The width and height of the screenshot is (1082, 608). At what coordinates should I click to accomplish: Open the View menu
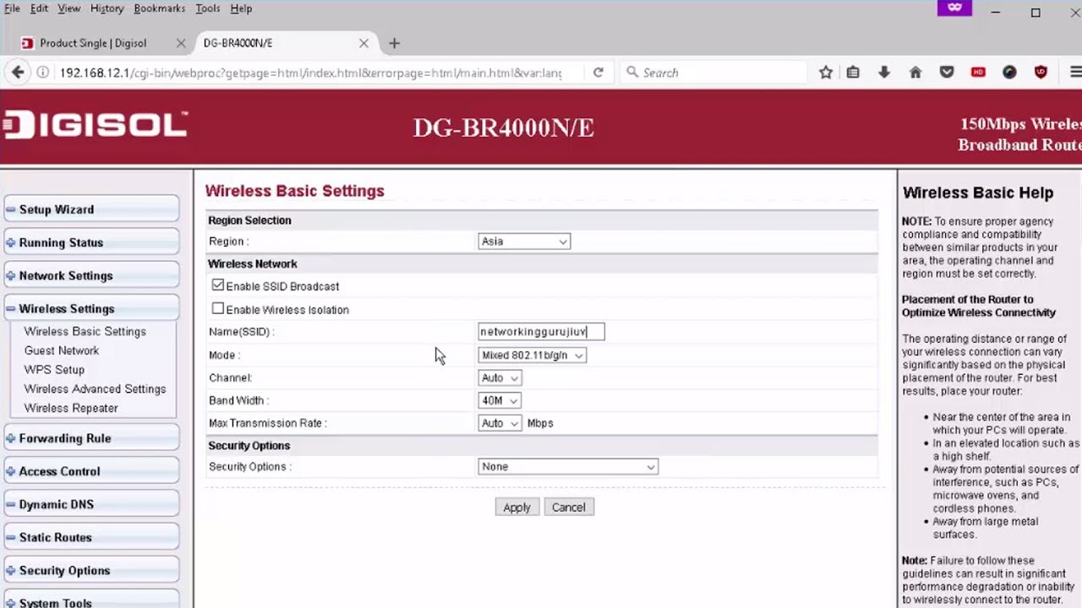point(69,8)
